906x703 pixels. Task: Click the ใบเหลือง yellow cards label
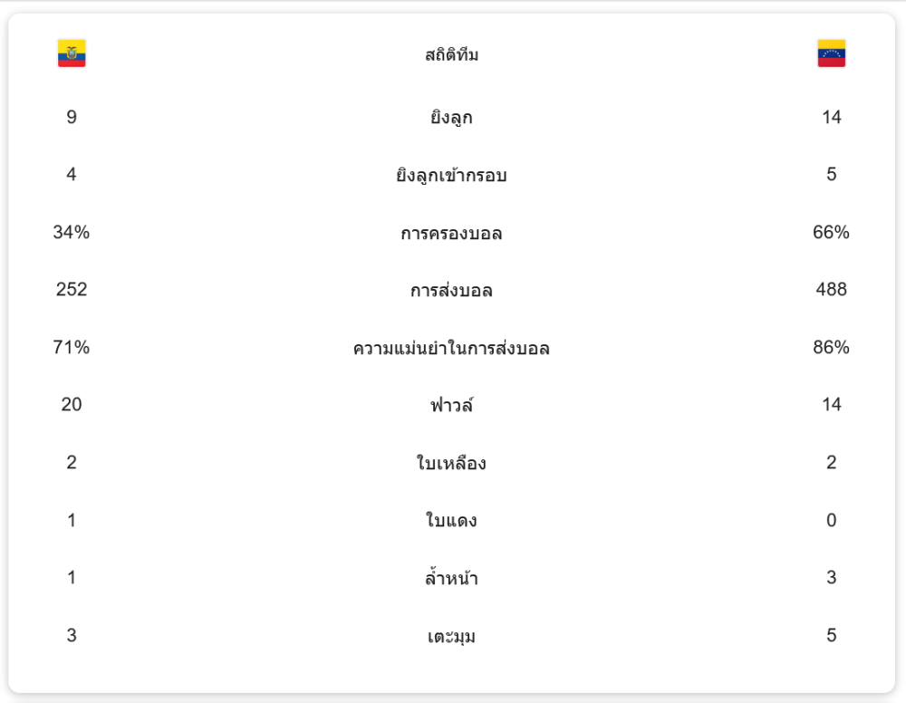(x=451, y=463)
